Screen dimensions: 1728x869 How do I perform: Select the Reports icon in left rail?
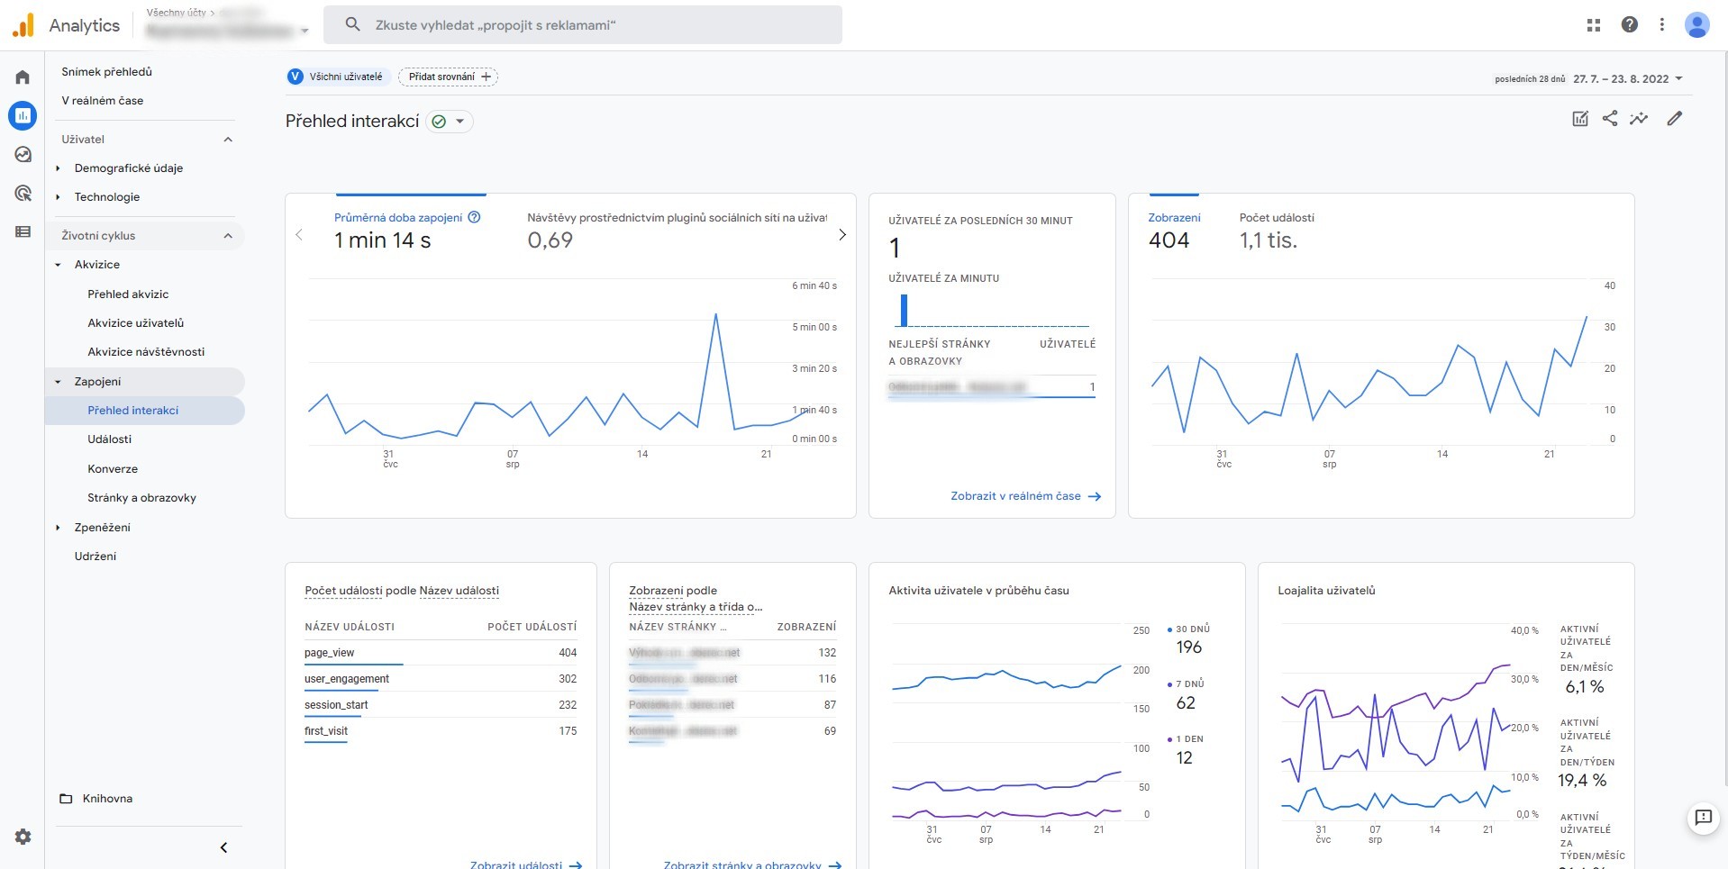point(23,115)
